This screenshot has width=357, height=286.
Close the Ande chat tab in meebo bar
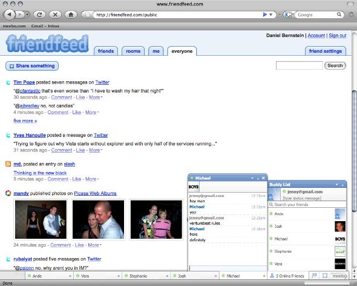tap(70, 276)
